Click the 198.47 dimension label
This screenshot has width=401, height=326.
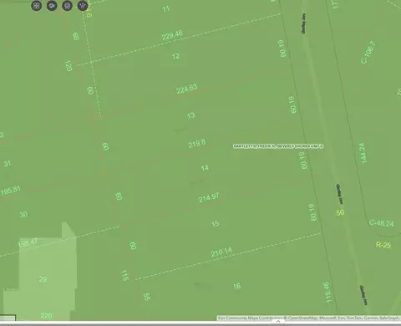click(28, 243)
